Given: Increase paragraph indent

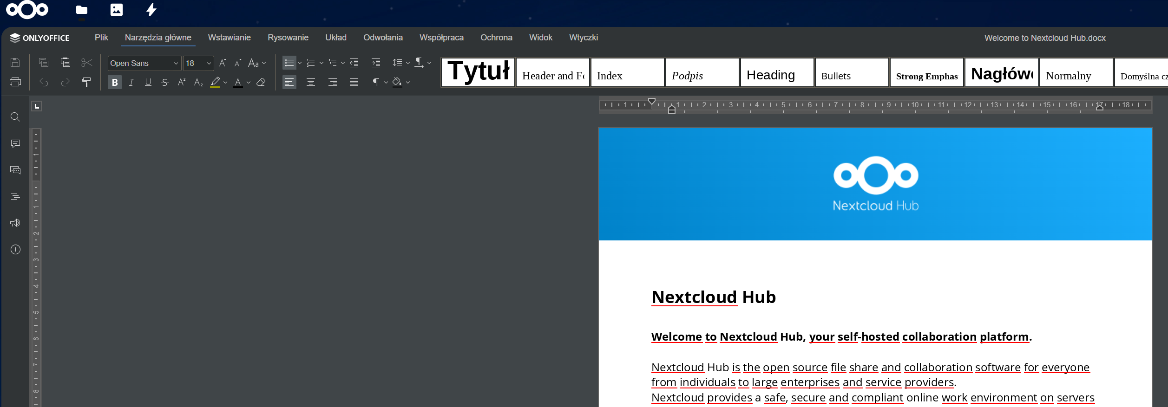Looking at the screenshot, I should tap(376, 63).
